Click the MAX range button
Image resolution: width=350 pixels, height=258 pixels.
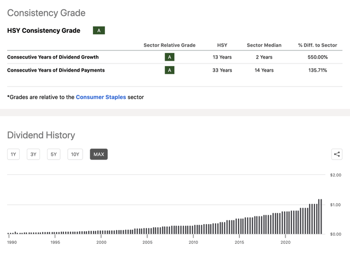click(x=99, y=154)
